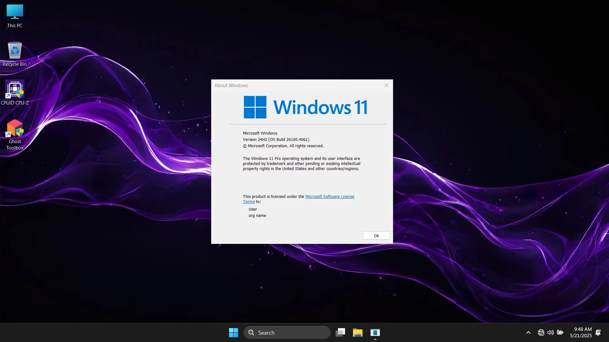The height and width of the screenshot is (342, 609).
Task: View the battery status icon
Action: point(560,332)
